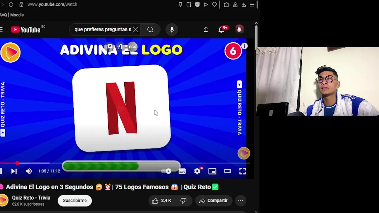
Task: Toggle subtitles captions button
Action: (x=182, y=171)
